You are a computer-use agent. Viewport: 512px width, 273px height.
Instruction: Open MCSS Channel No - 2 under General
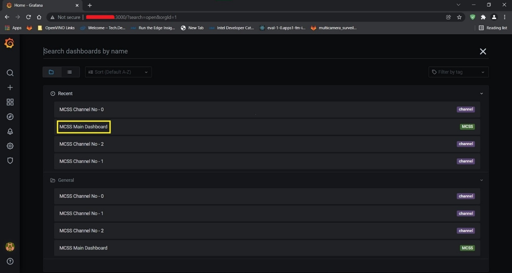[x=82, y=231]
